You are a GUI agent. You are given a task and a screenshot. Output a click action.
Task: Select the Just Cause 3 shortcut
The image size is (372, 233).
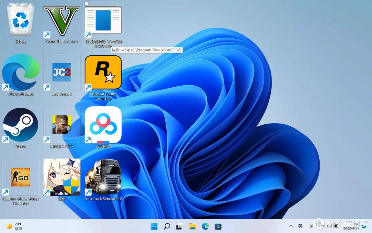pos(62,72)
